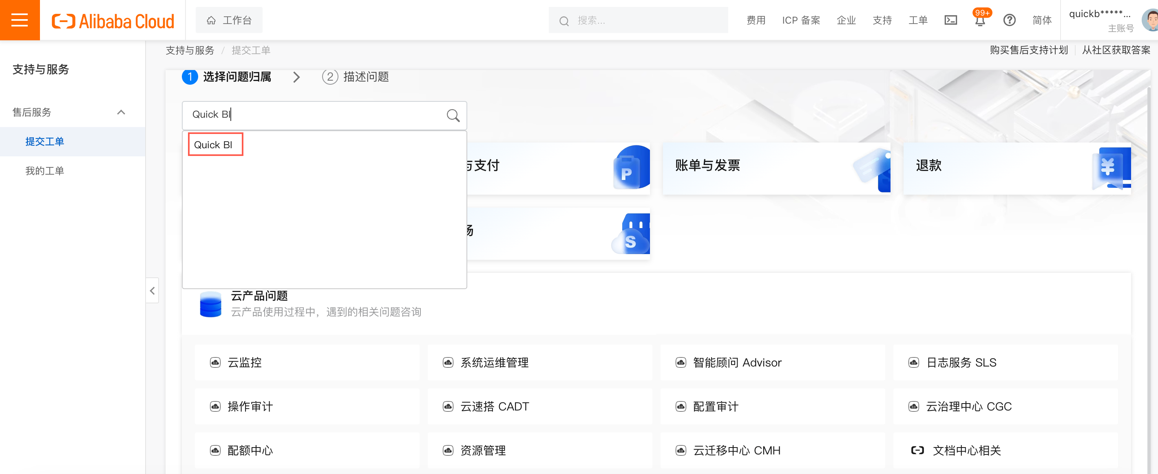Open the 工作台 button
1158x474 pixels.
(229, 20)
